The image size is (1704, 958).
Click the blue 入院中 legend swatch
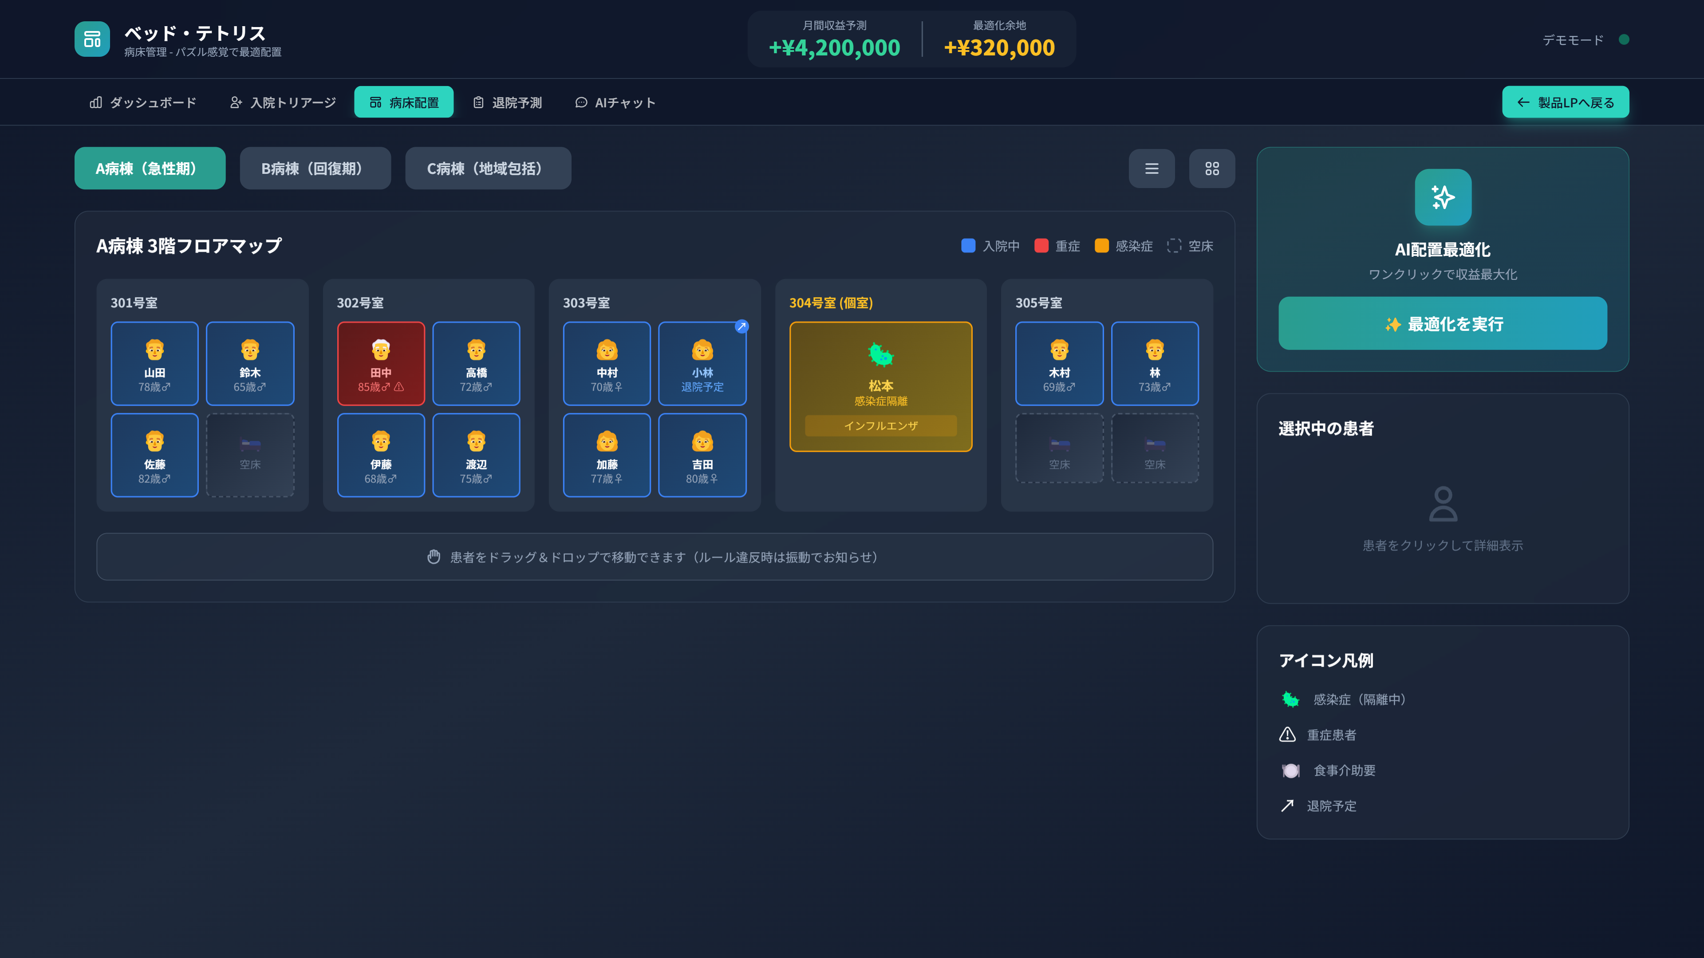click(968, 246)
